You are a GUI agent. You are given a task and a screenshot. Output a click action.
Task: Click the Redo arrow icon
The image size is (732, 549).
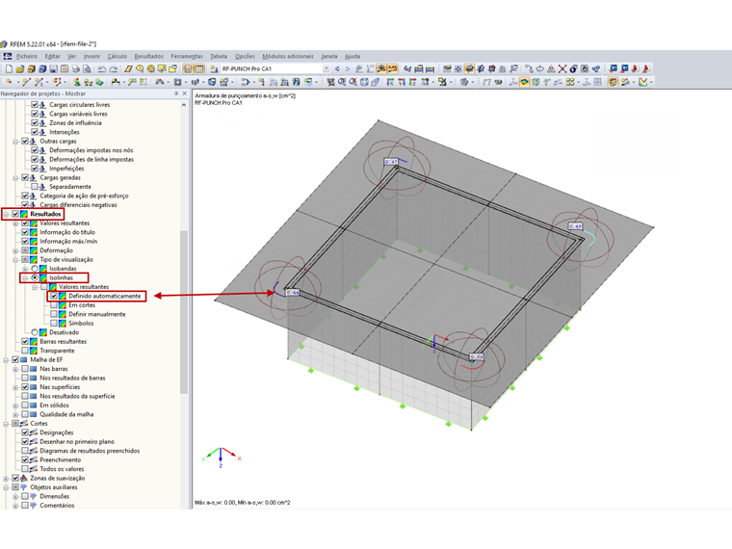coord(114,68)
